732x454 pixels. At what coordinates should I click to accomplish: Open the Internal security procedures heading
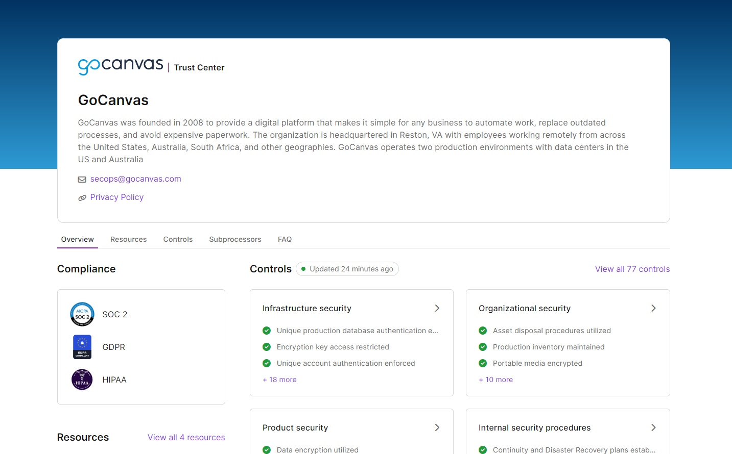click(x=535, y=427)
